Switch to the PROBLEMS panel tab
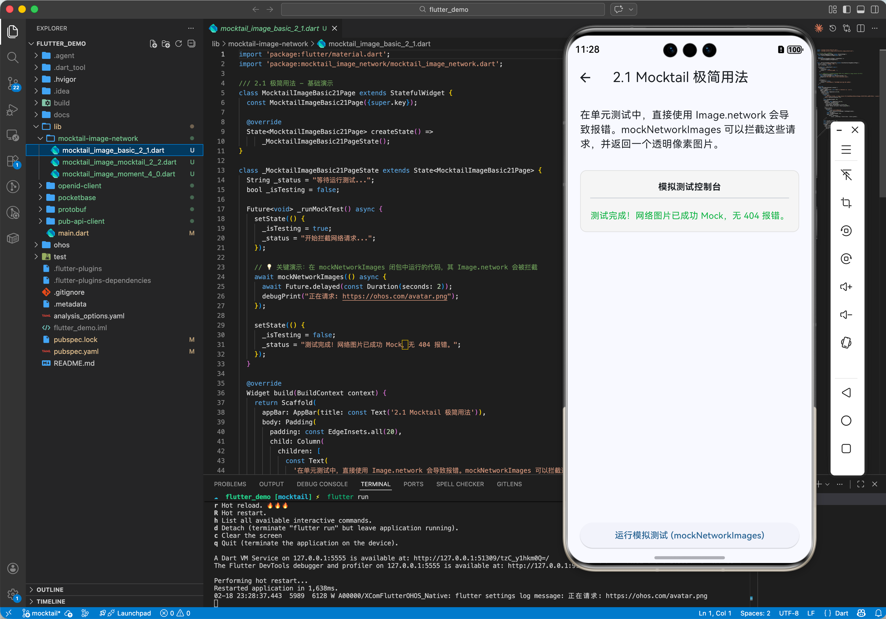The image size is (886, 619). 230,484
